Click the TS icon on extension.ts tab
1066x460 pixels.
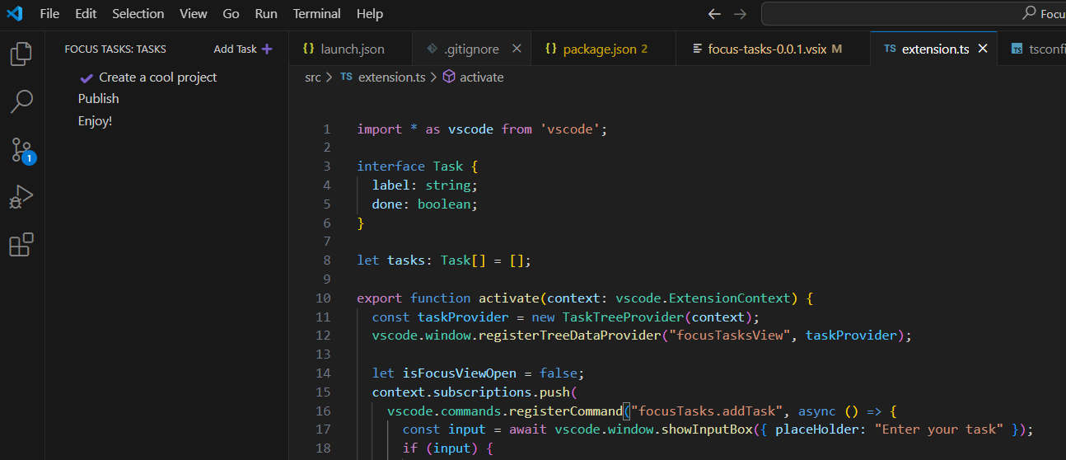[890, 49]
